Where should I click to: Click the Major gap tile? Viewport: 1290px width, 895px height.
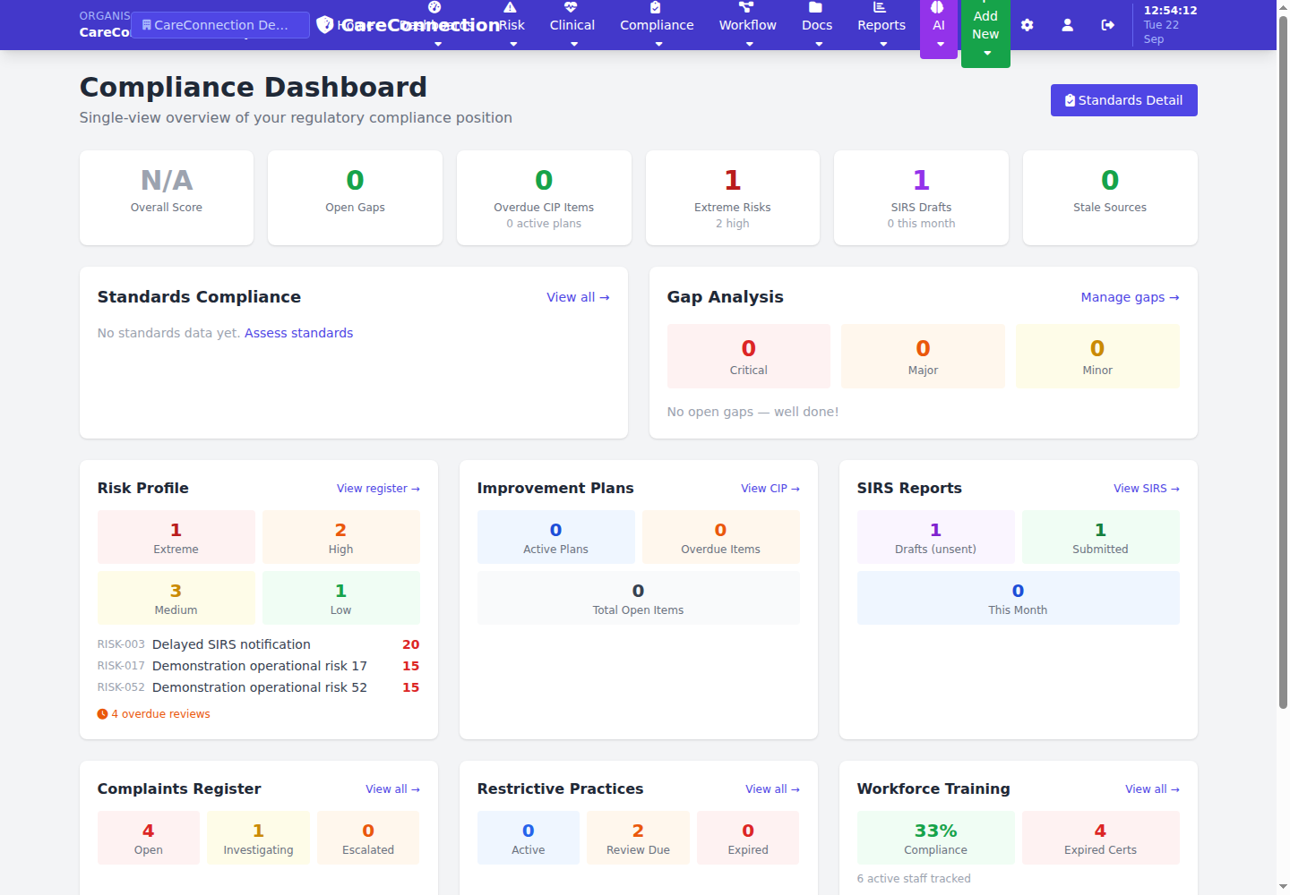click(923, 356)
